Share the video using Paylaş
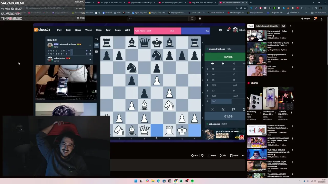Image resolution: width=328 pixels, height=184 pixels. click(212, 155)
